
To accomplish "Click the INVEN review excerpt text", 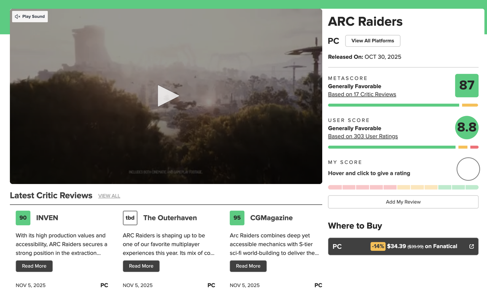I will click(x=62, y=244).
